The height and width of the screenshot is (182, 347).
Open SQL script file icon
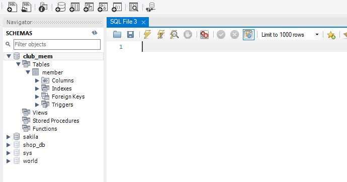click(x=26, y=7)
